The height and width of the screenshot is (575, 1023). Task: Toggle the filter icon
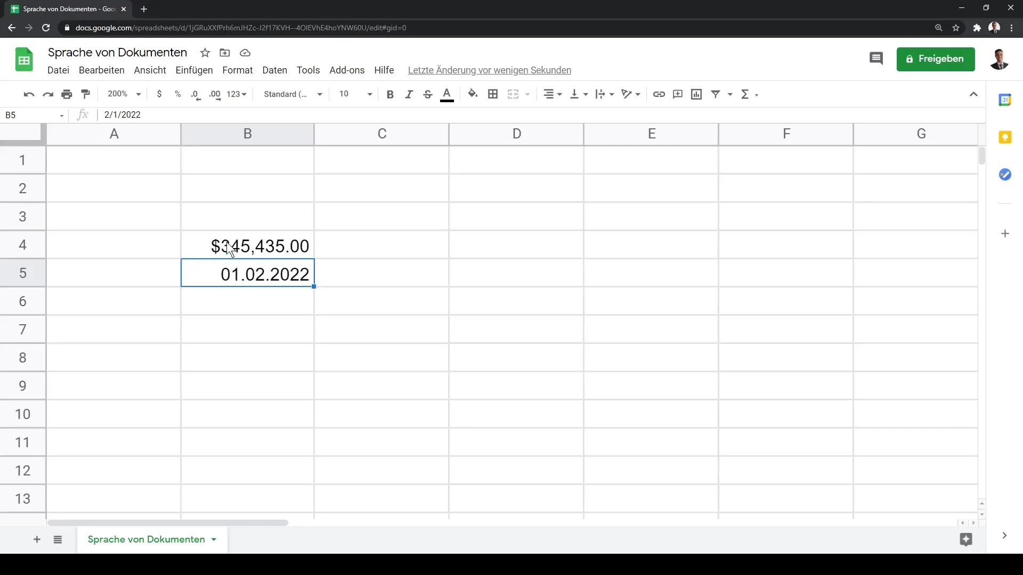716,93
